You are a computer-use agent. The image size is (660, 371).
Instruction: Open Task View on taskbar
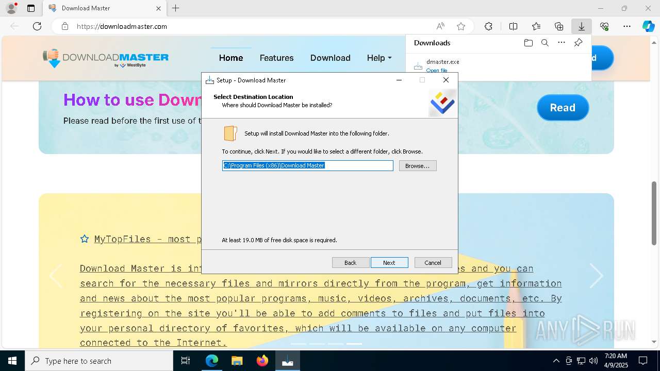pos(186,361)
